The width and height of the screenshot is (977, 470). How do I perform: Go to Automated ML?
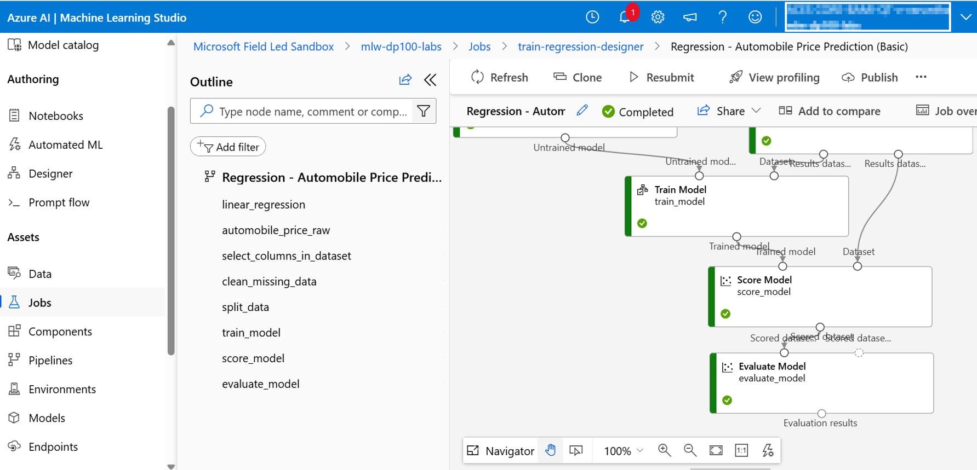[55, 144]
